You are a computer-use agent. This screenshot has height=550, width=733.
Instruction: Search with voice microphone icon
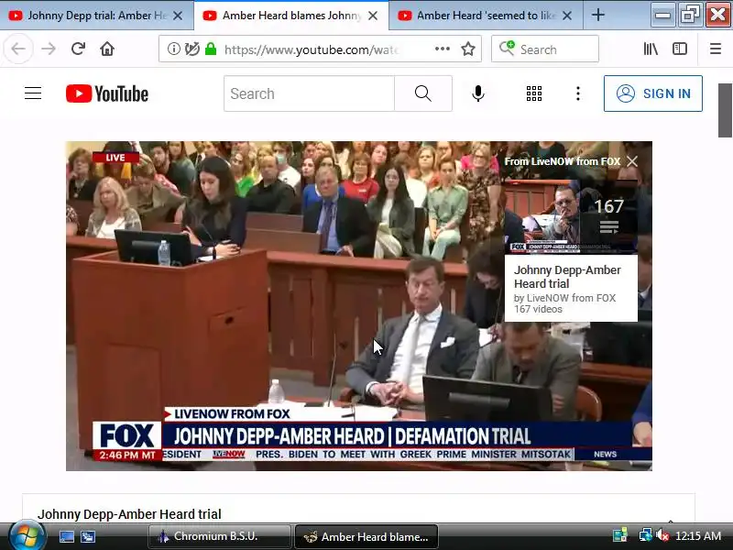[x=477, y=93]
